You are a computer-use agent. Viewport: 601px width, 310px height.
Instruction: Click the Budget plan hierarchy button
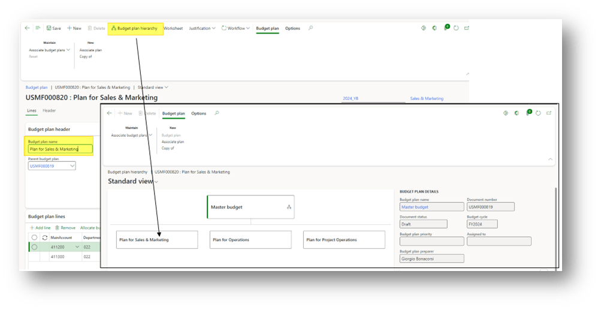[x=135, y=28]
